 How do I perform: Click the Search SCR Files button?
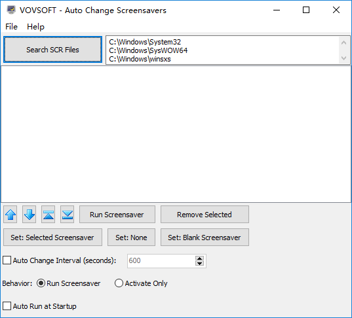click(x=52, y=50)
